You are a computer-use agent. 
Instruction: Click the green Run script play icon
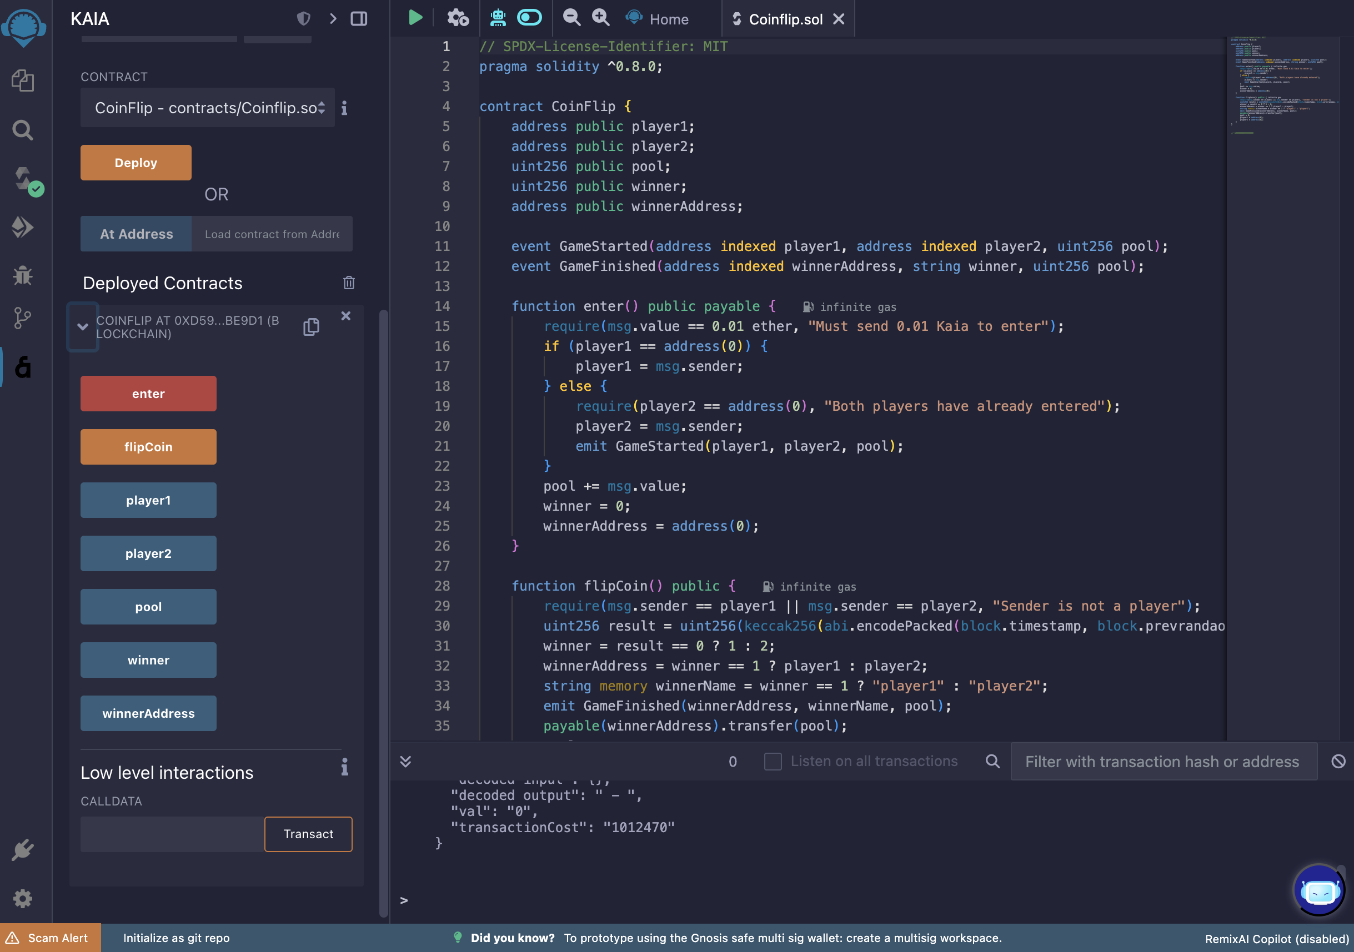tap(415, 18)
